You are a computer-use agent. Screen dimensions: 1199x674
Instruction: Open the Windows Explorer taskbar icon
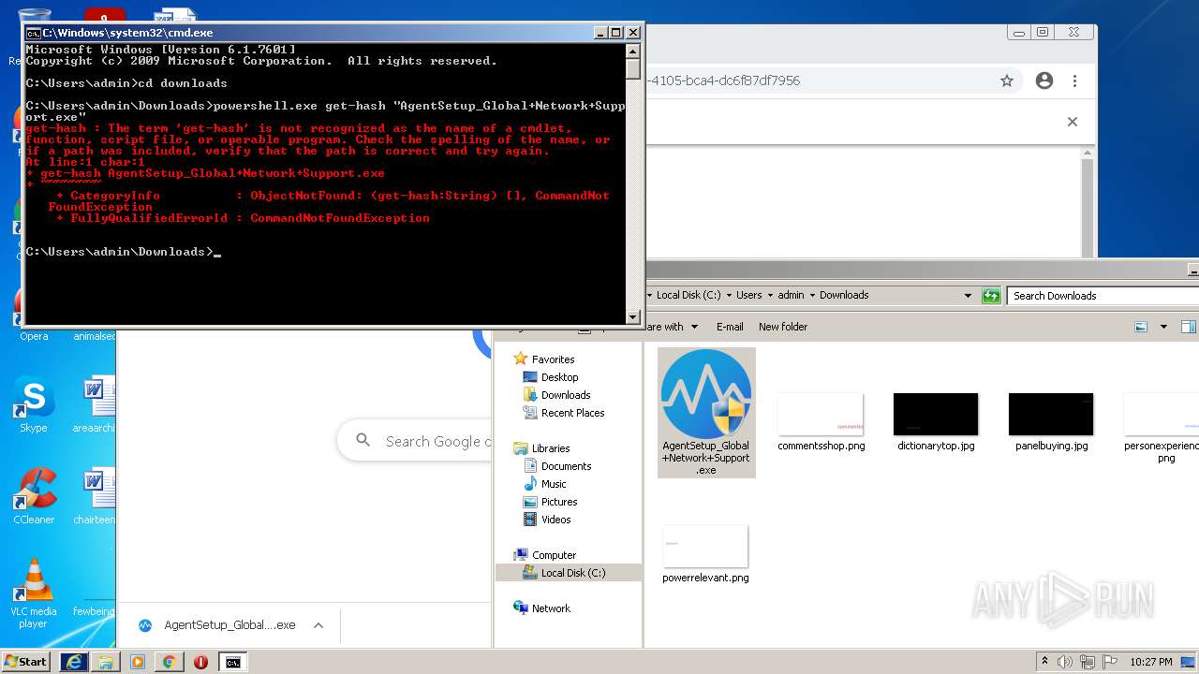(x=106, y=662)
